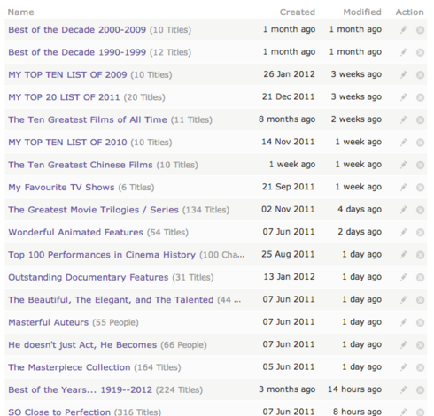This screenshot has height=416, width=434.
Task: Sort lists by the Created column header
Action: pos(298,12)
